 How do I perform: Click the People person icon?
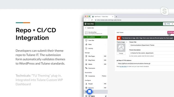tap(86, 84)
